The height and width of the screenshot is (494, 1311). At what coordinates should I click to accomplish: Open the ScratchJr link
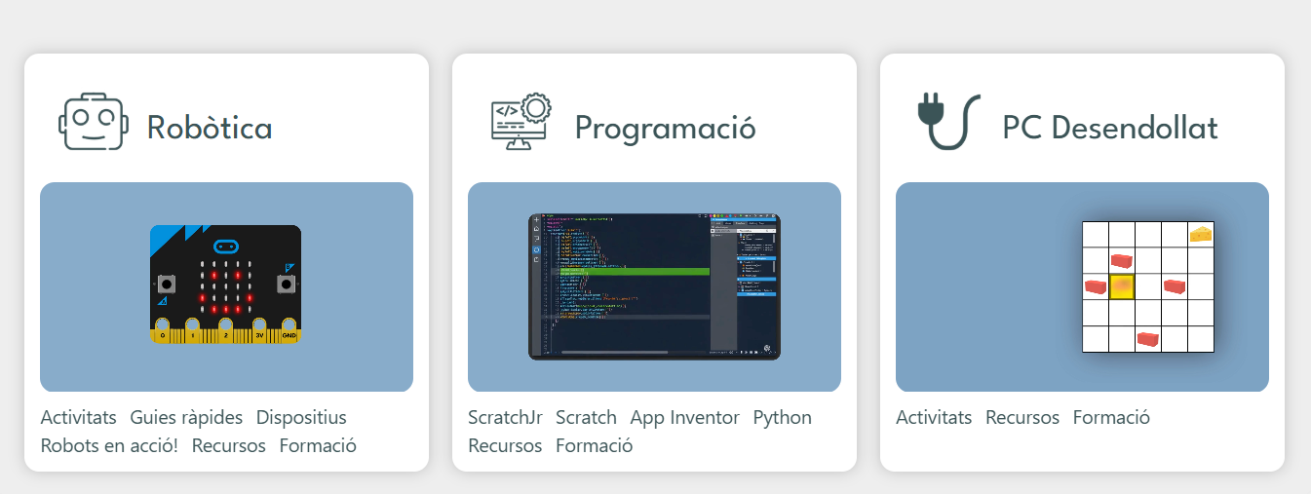(x=505, y=417)
